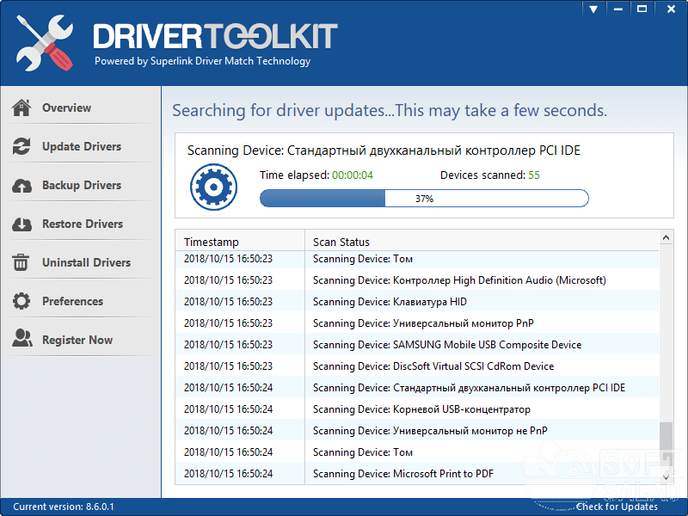Click Powered by Superlink Driver Match Technology

(202, 61)
